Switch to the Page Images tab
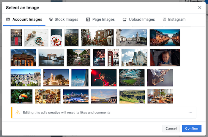The image size is (208, 137). [x=100, y=20]
